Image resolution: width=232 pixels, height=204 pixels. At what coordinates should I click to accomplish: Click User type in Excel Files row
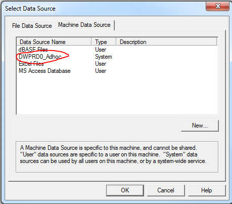coord(101,64)
